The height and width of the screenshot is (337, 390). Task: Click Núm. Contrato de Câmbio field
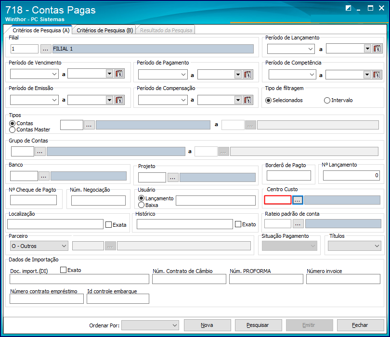pyautogui.click(x=189, y=279)
